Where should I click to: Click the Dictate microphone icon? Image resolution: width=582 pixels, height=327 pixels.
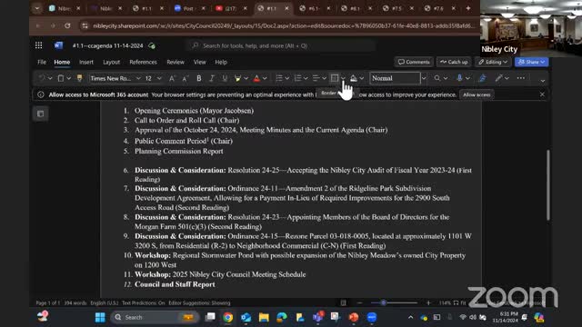(459, 78)
